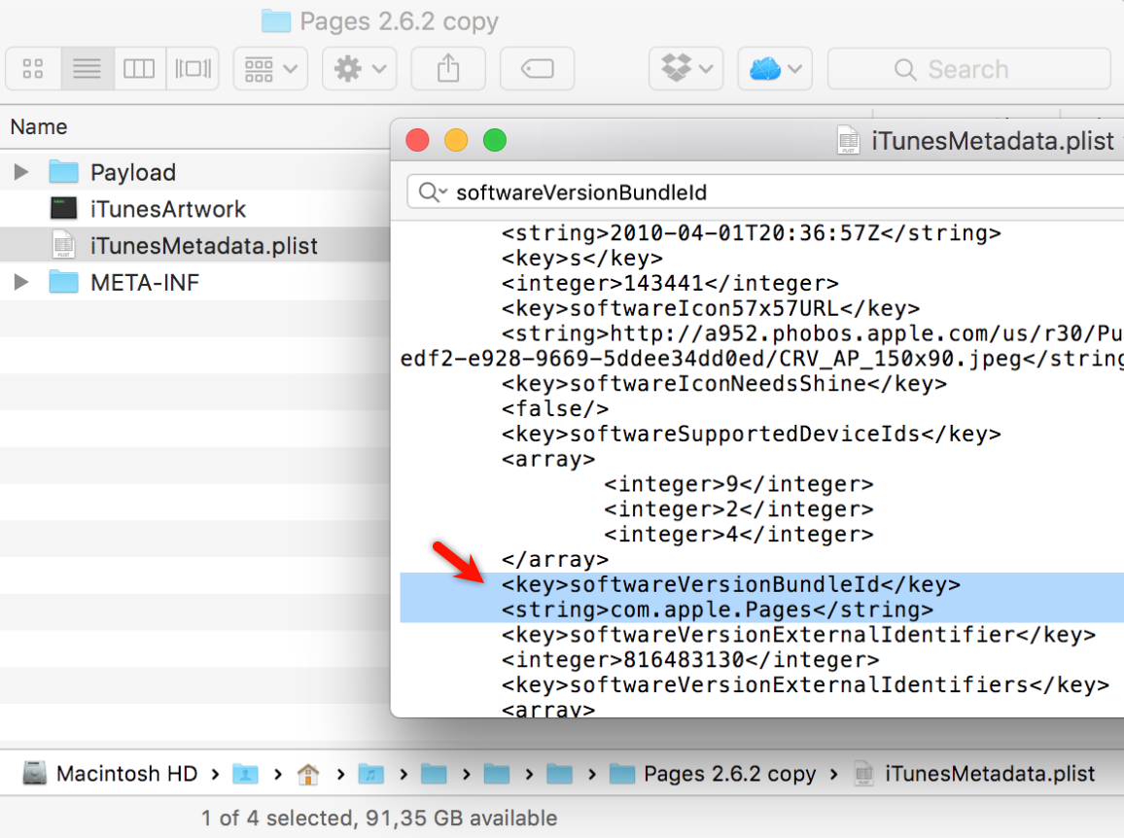
Task: Click the softwareIconNeedsShine key line
Action: click(x=724, y=384)
